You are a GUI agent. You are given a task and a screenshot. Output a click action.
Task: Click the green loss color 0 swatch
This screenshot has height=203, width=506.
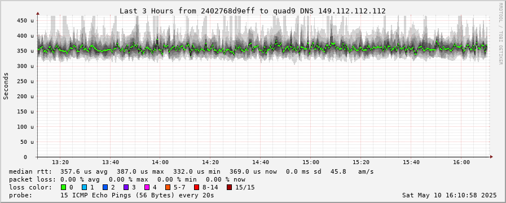click(63, 187)
